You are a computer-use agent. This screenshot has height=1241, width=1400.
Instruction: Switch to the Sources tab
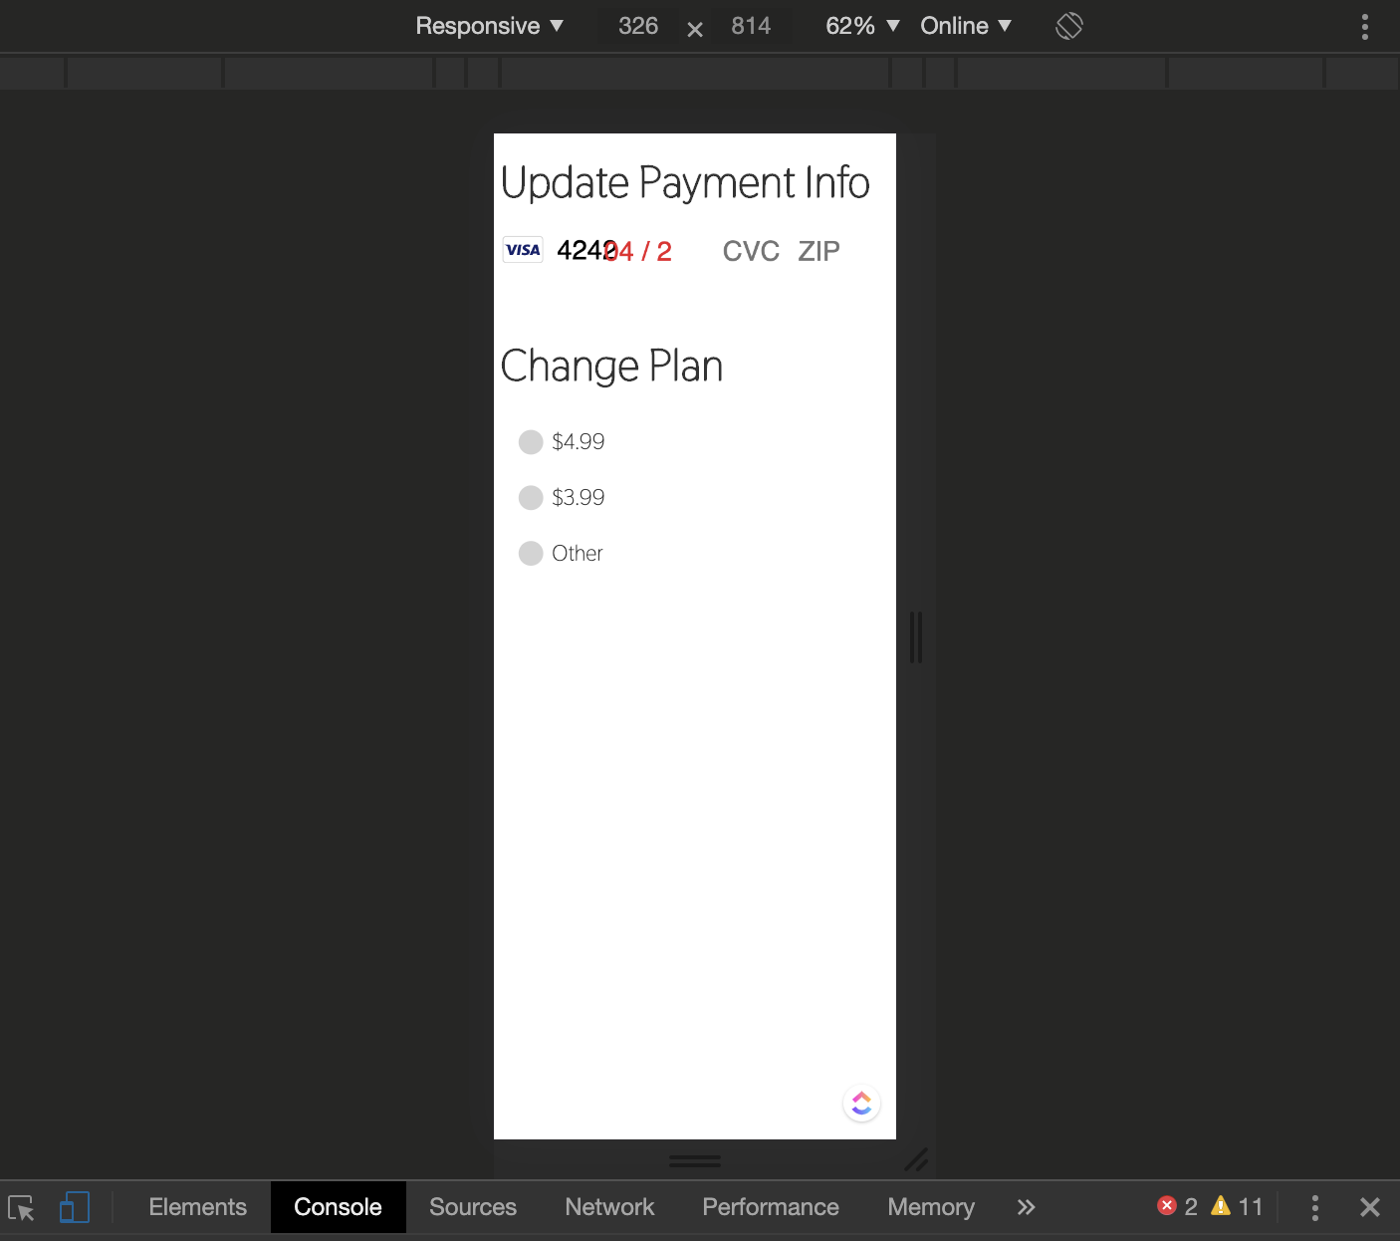pyautogui.click(x=473, y=1207)
